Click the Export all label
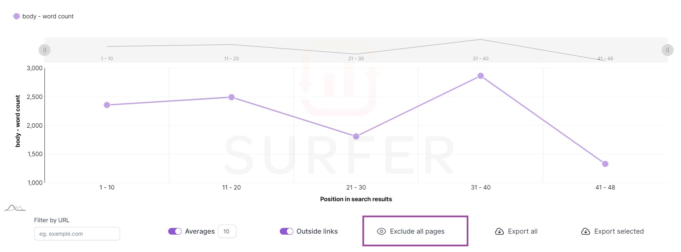 point(523,231)
